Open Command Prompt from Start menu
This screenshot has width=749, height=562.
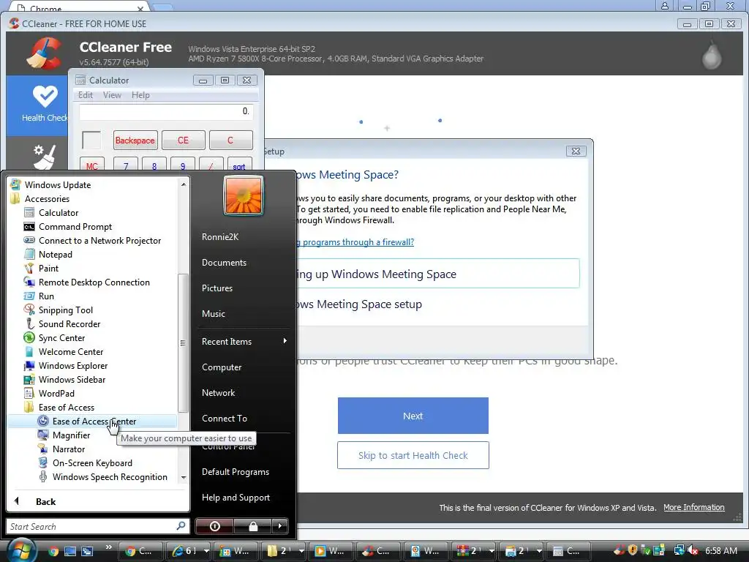pos(75,227)
